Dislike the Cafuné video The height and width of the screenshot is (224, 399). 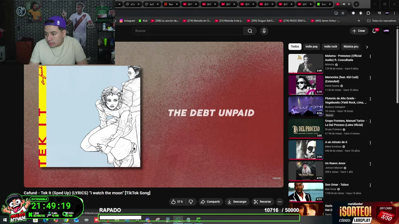191,202
